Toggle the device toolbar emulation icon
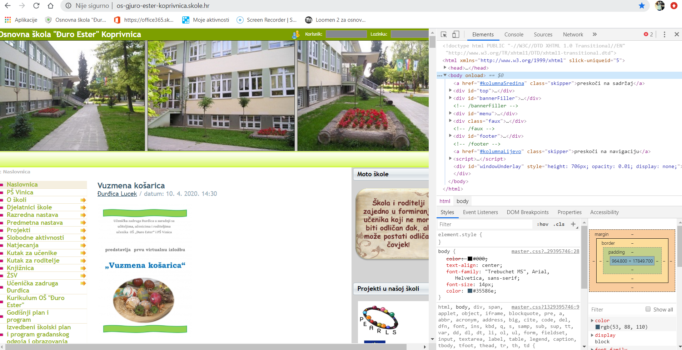This screenshot has width=682, height=350. (x=455, y=34)
